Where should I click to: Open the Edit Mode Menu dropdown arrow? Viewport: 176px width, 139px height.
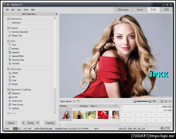(x=56, y=14)
